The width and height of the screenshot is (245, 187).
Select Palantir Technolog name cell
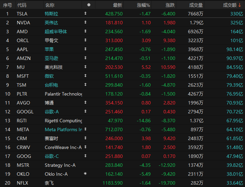click(x=64, y=94)
